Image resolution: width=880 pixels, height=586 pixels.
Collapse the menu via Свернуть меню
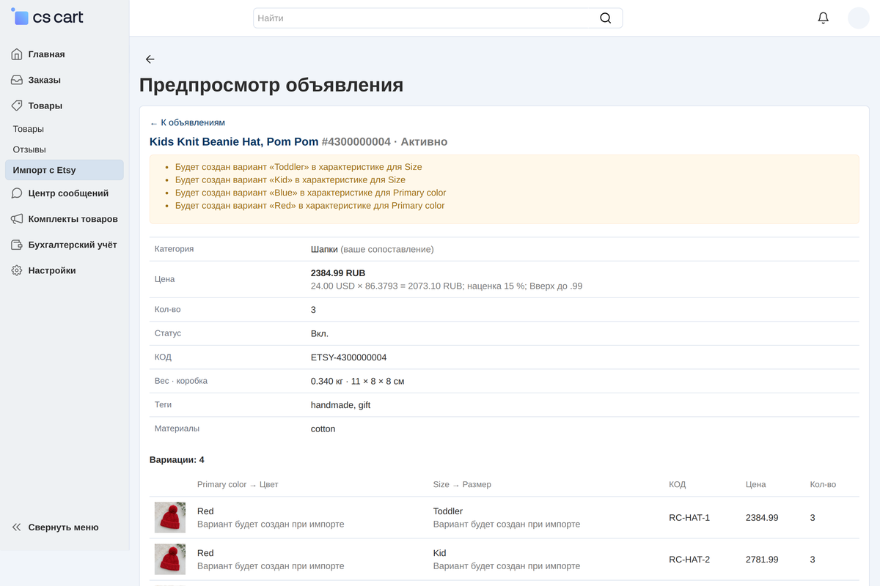65,527
